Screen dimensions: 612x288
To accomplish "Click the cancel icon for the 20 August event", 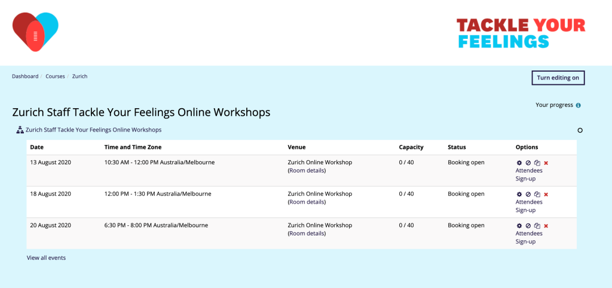I will (x=528, y=226).
